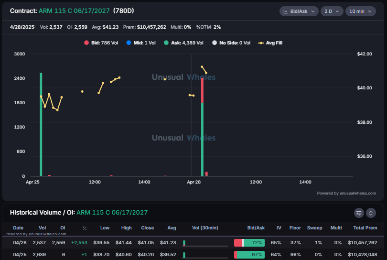Click the expand/collapse table icon
387x260 pixels.
tap(371, 213)
